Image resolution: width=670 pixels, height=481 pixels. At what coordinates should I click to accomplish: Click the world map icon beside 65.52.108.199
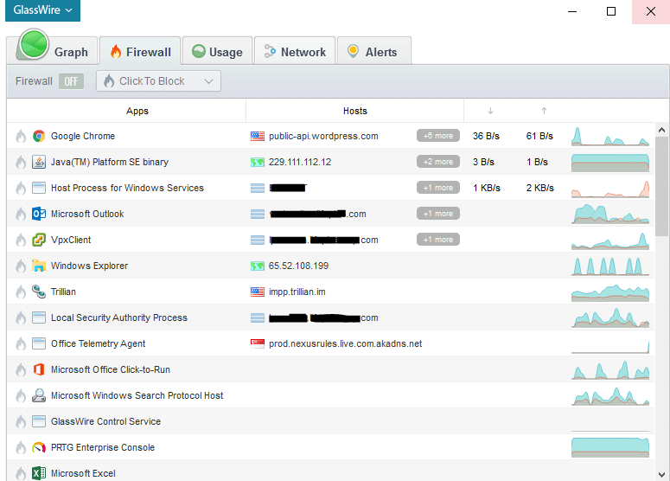[258, 266]
